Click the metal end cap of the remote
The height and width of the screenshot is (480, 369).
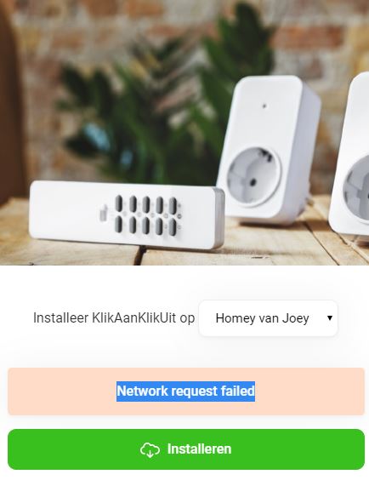[219, 217]
